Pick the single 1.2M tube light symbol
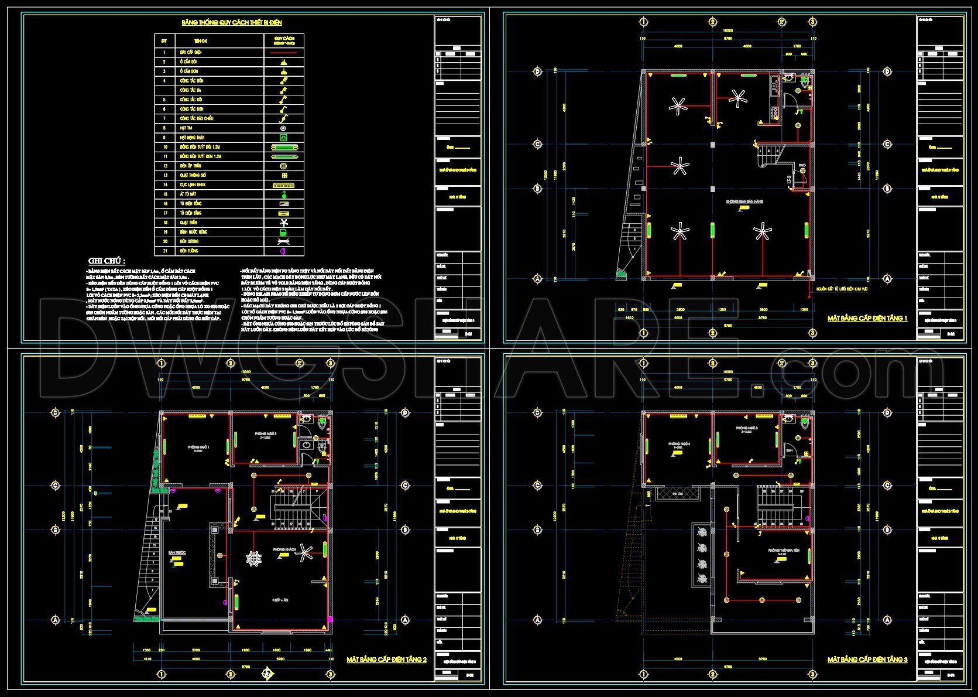The image size is (978, 697). coord(284,156)
